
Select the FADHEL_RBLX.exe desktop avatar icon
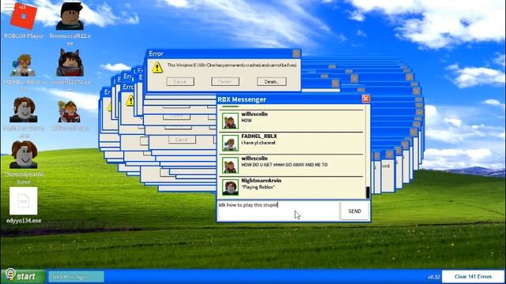click(23, 65)
